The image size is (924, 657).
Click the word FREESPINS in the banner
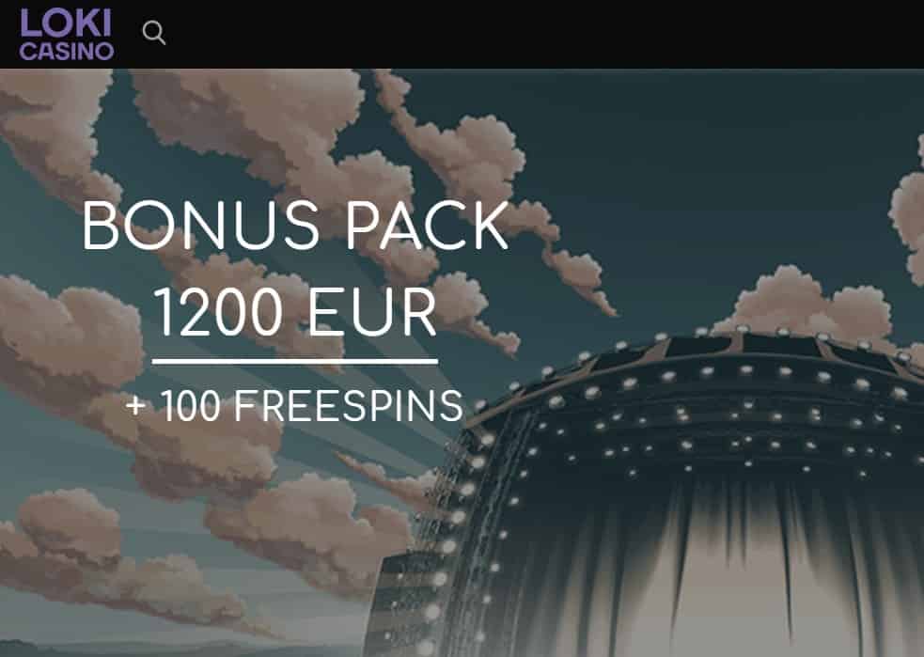[349, 405]
